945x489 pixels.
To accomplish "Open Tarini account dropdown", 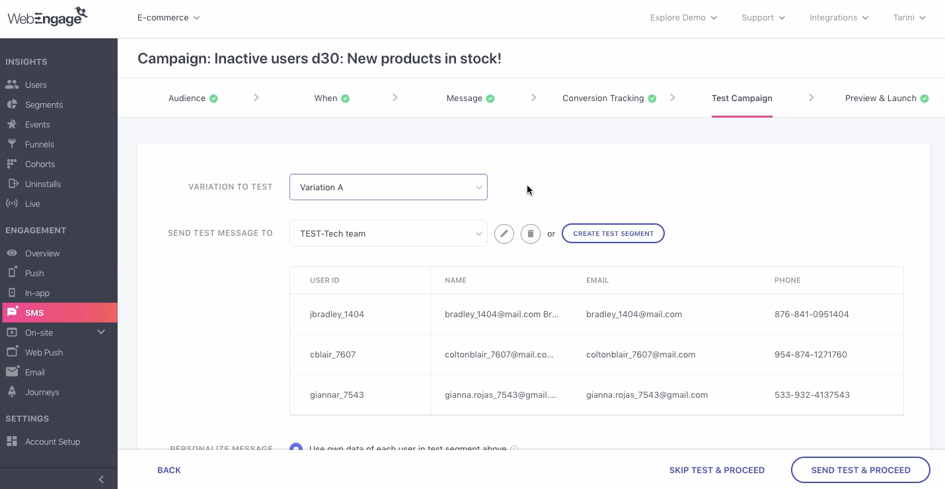I will click(909, 18).
